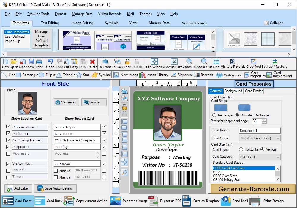Image resolution: width=297 pixels, height=208 pixels.
Task: Enable the Address label checkbox
Action: point(8,154)
